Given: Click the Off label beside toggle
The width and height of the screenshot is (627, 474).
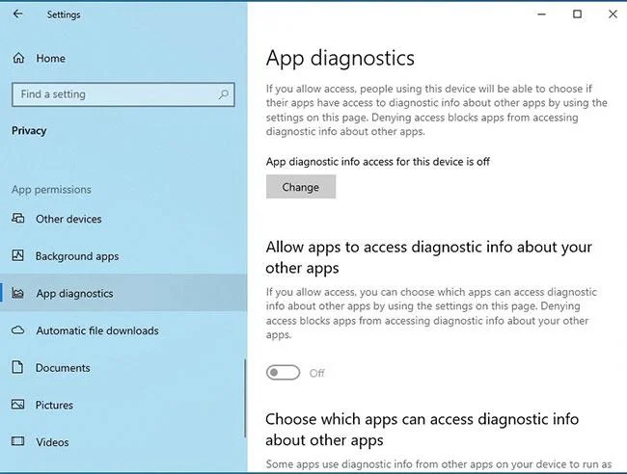Looking at the screenshot, I should 316,373.
